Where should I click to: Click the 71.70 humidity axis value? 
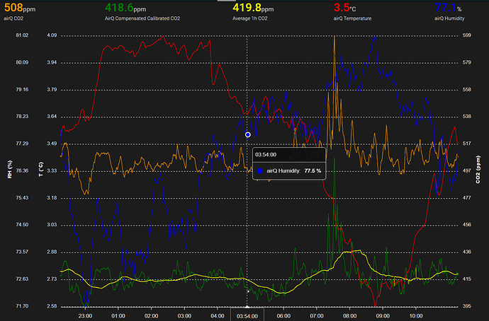tap(22, 306)
